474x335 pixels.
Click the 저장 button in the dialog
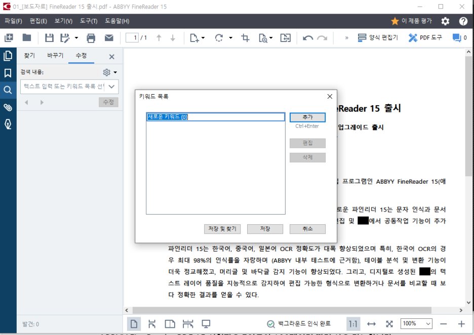(x=265, y=229)
